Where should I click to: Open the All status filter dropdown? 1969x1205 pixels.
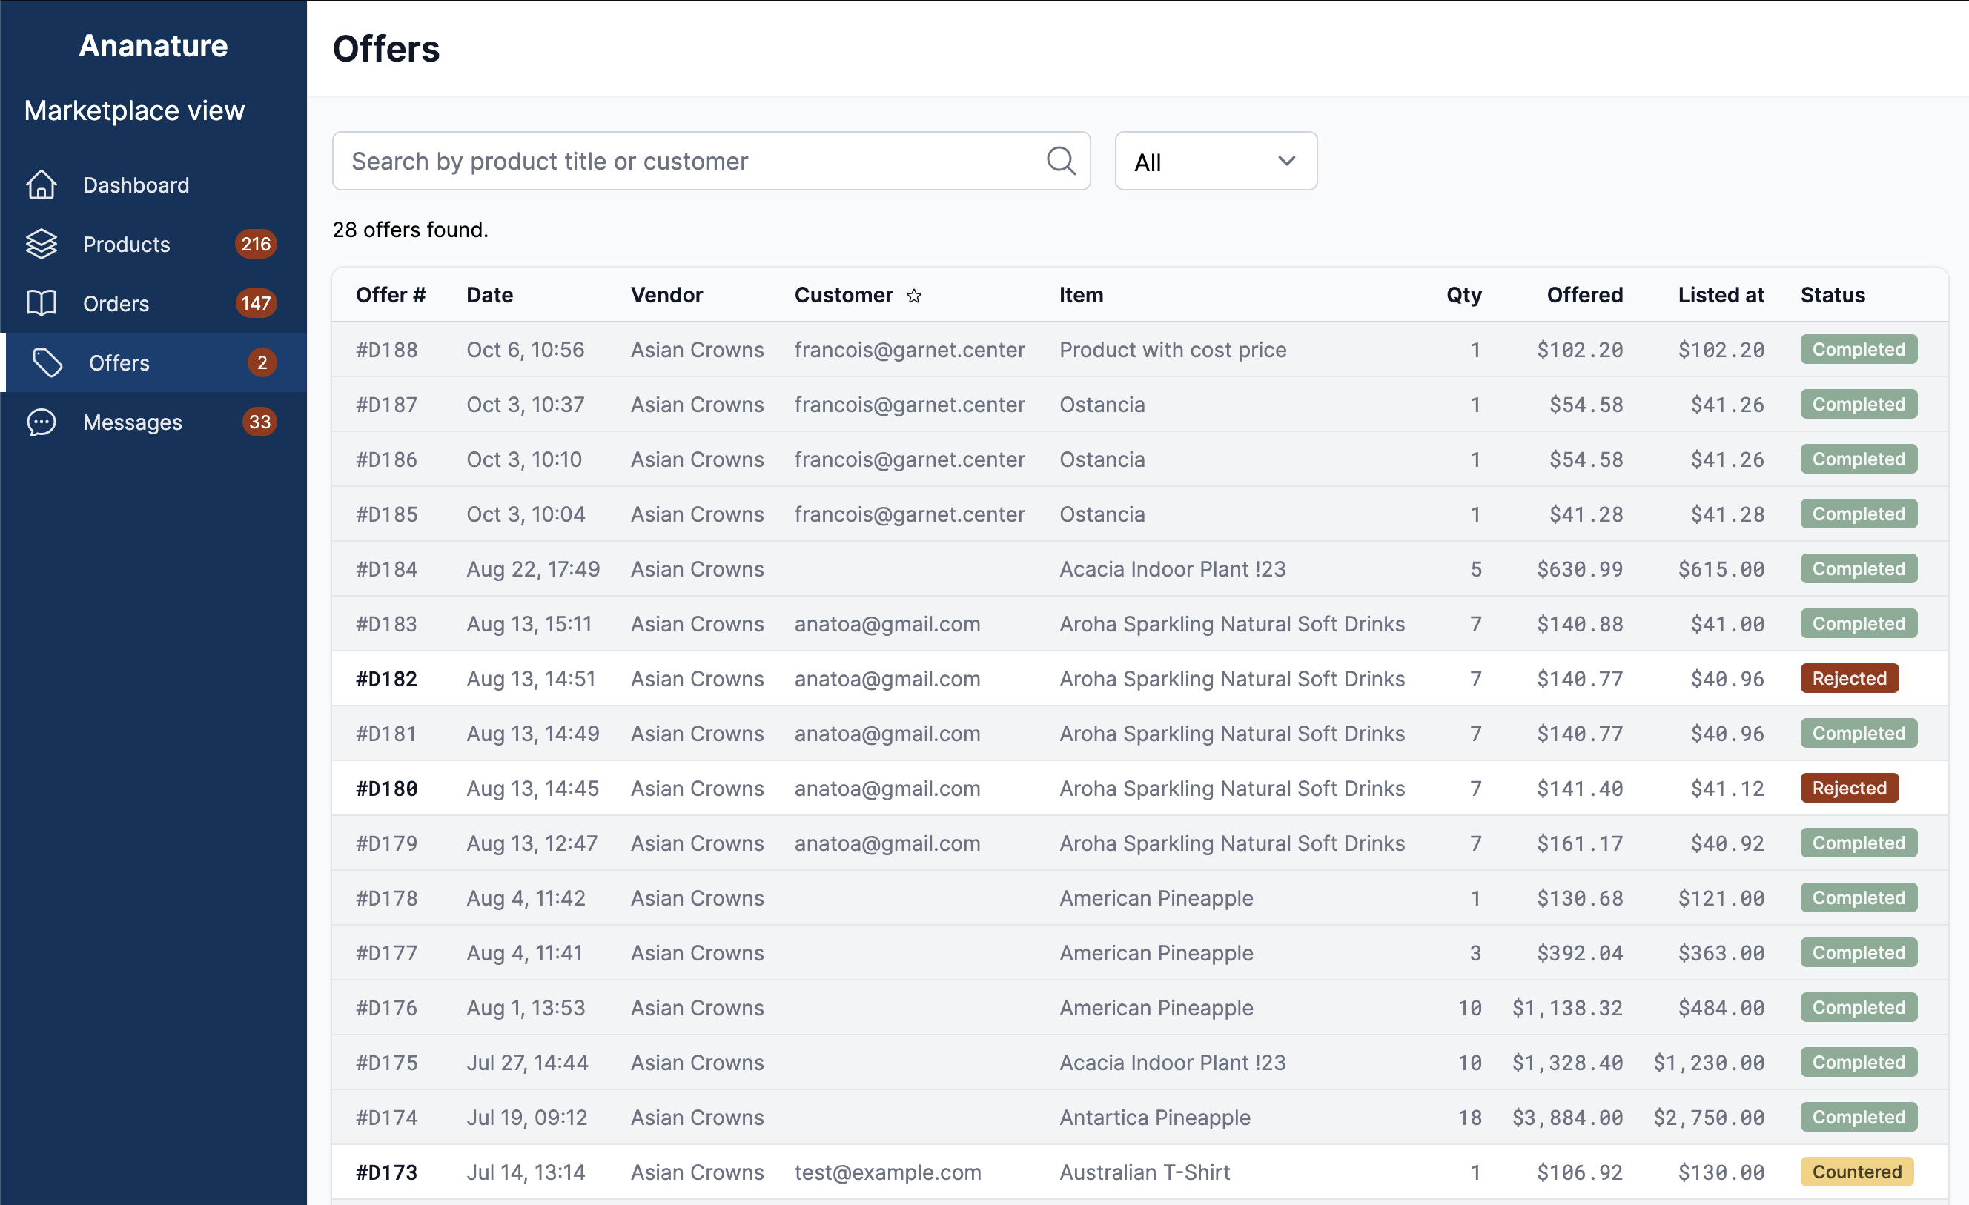[1214, 161]
